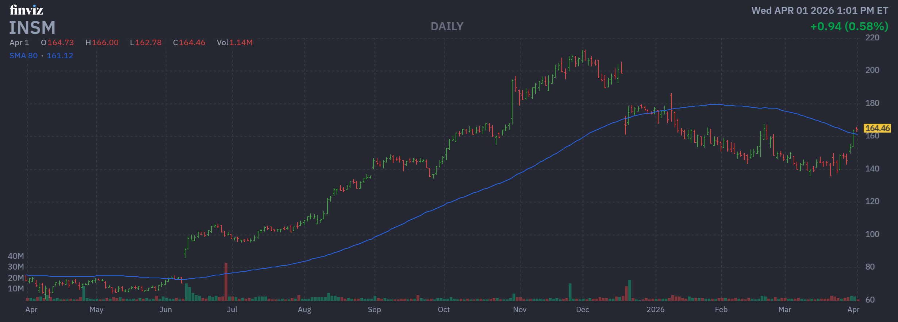
Task: Click the Low price value 162.78
Action: [x=148, y=43]
